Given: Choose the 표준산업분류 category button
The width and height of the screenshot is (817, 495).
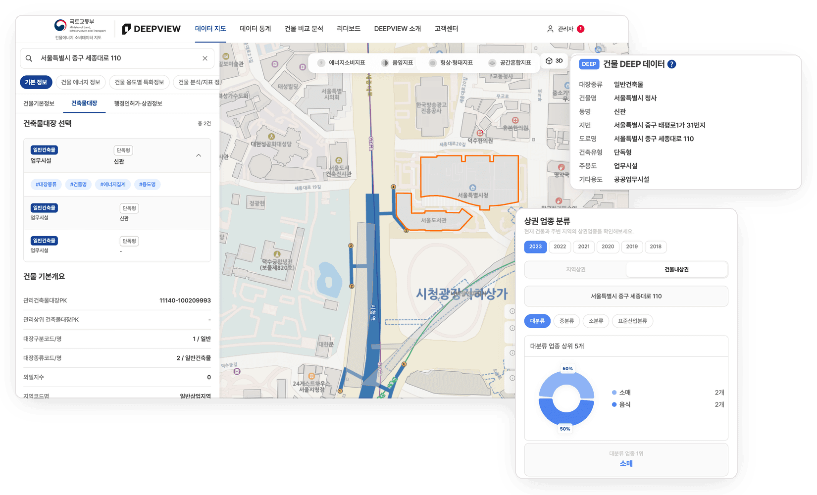Looking at the screenshot, I should 632,321.
